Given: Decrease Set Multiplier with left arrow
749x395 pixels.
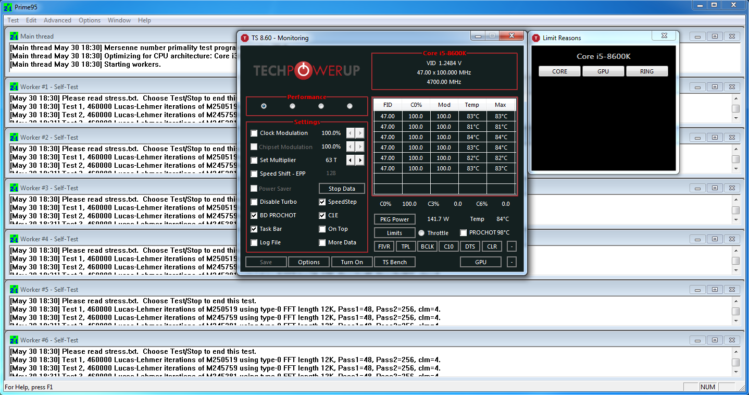Looking at the screenshot, I should coord(351,161).
